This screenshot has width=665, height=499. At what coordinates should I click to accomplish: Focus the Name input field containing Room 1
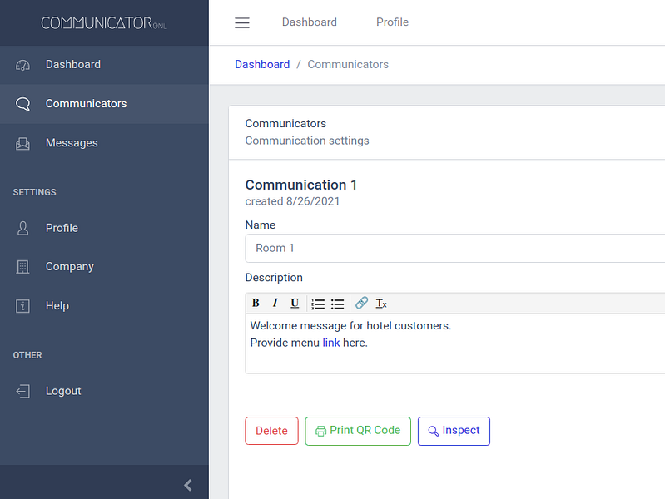(455, 248)
